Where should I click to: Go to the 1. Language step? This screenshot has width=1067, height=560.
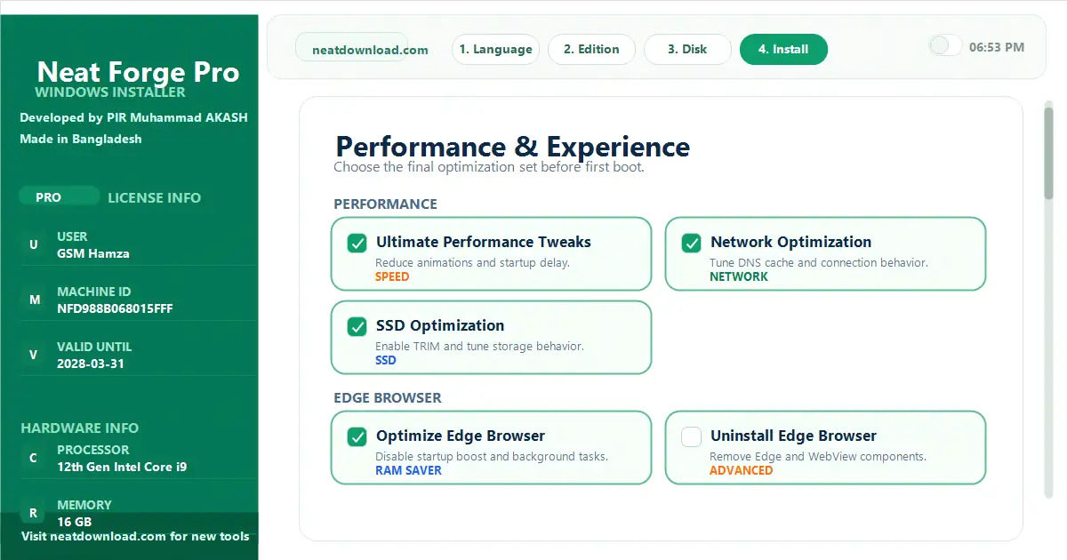click(x=495, y=50)
